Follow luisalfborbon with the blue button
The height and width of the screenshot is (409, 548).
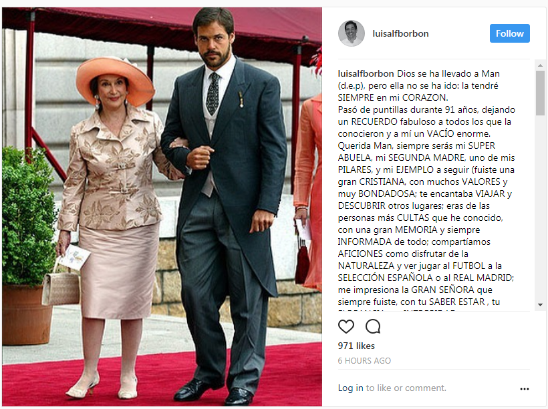[x=509, y=33]
